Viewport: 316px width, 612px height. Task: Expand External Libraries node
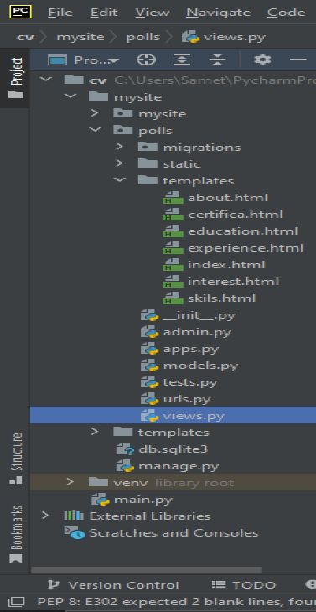coord(45,516)
